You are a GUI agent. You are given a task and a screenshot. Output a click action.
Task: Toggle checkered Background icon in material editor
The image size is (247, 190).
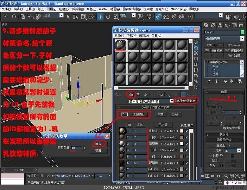point(196,53)
